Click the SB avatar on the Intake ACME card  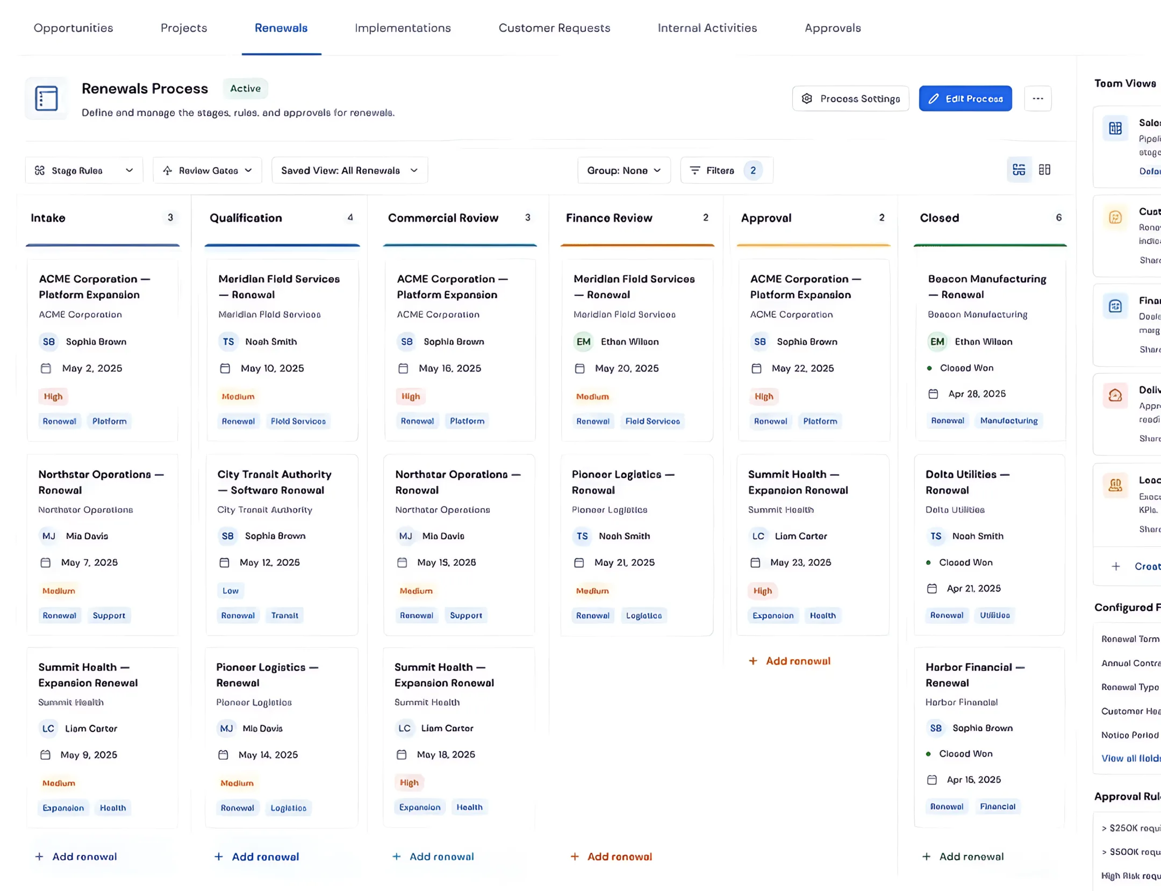coord(49,341)
